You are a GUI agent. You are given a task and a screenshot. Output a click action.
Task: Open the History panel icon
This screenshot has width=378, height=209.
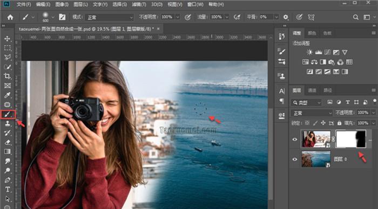[x=281, y=36]
